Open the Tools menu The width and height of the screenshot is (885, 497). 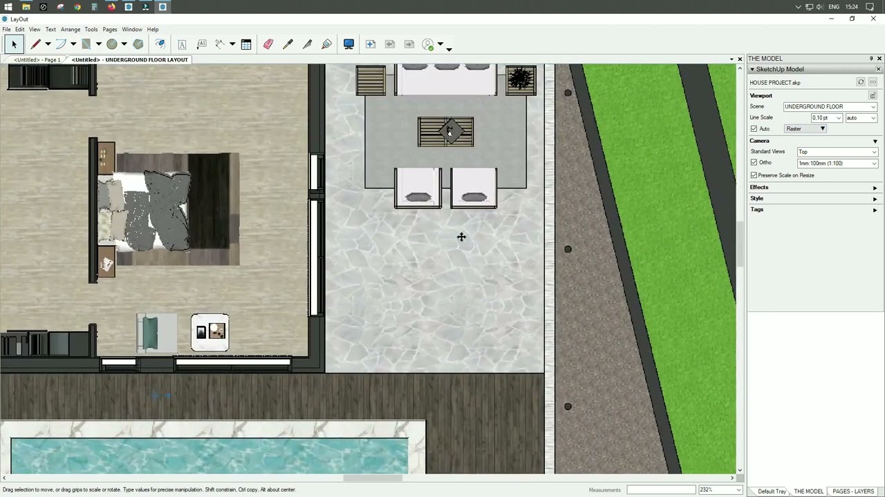(x=91, y=30)
